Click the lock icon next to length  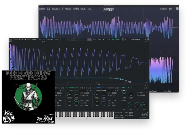pyautogui.click(x=25, y=40)
